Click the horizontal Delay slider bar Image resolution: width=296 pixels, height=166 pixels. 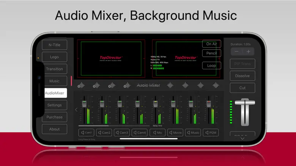(x=114, y=126)
